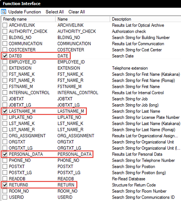
Task: Click the DATE entry in Name column
Action: 63,56
